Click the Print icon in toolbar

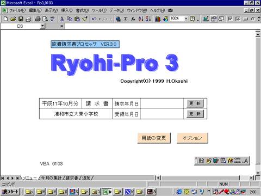(38, 19)
